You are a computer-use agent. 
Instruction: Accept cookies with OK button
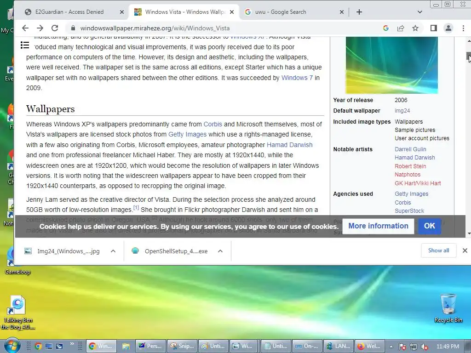[x=429, y=226]
